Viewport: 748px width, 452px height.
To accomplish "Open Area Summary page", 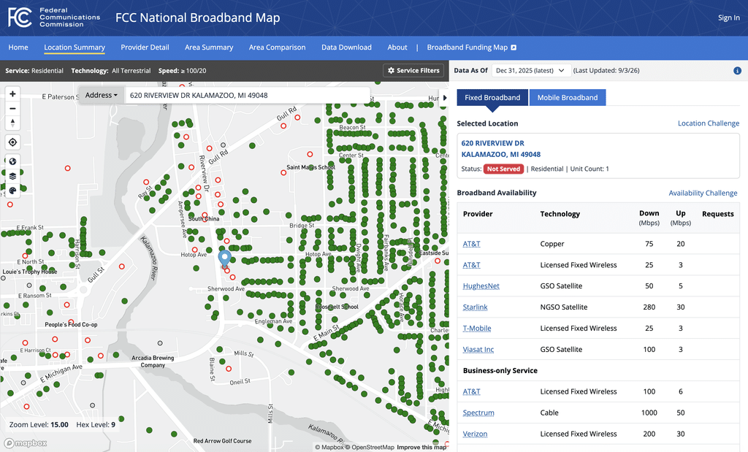I will tap(209, 47).
